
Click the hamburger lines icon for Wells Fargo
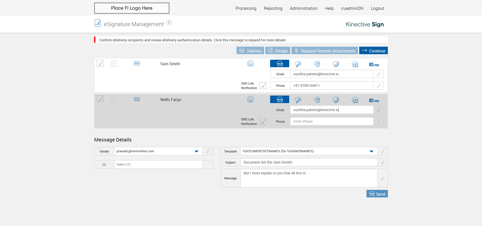click(137, 100)
